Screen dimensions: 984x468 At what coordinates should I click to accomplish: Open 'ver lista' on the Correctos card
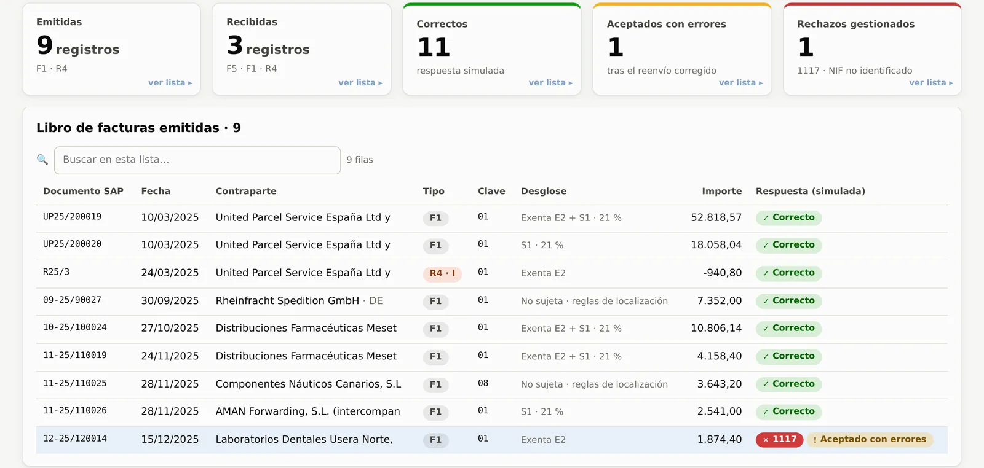(550, 82)
